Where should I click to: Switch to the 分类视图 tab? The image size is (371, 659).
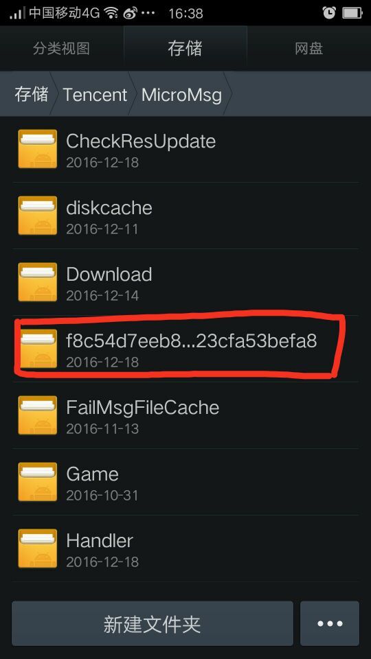tap(61, 48)
